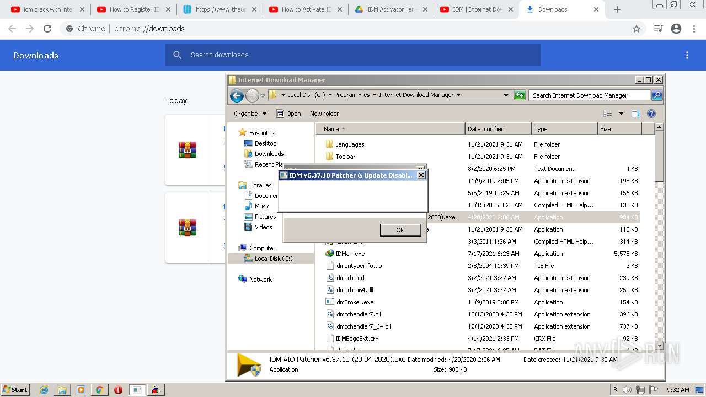Refresh the Internet Download Manager folder

click(520, 95)
